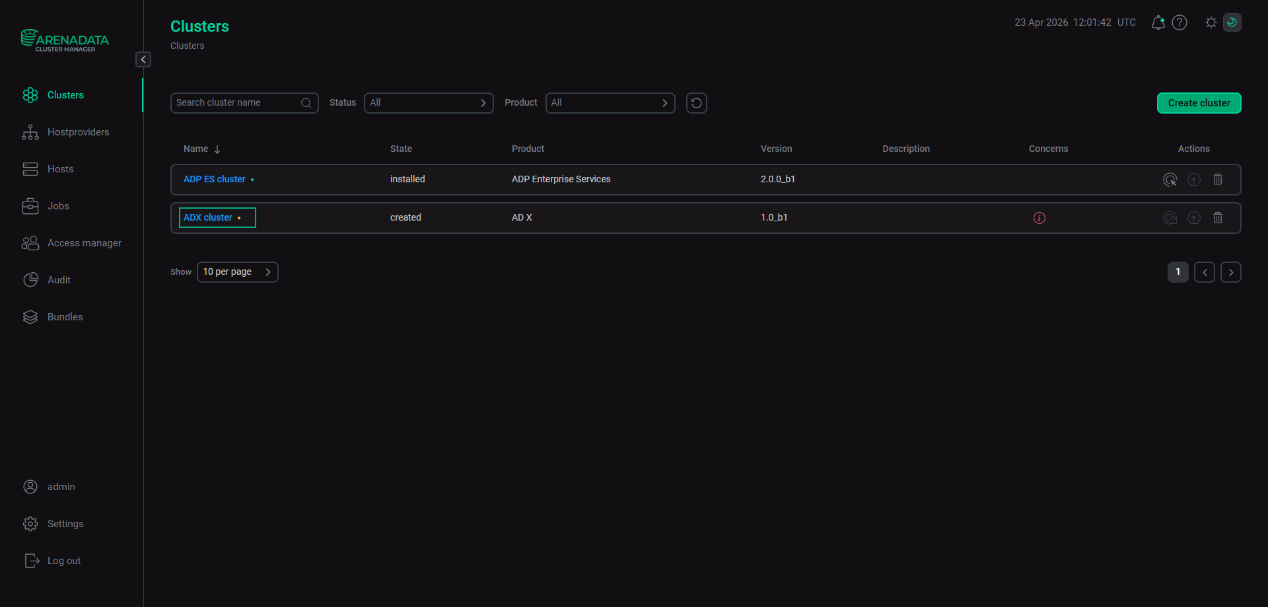
Task: Delete the ADX cluster
Action: (x=1217, y=218)
